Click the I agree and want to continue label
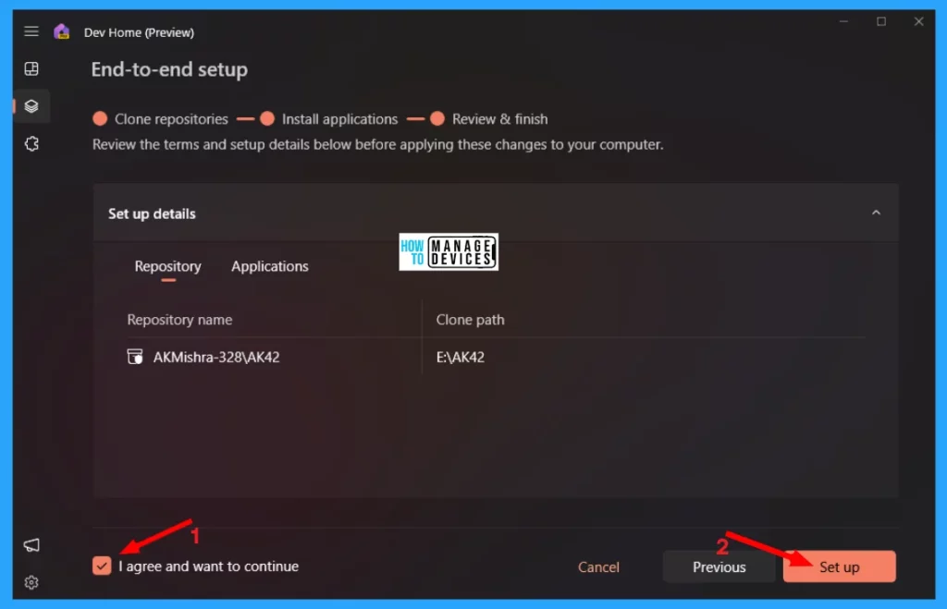This screenshot has width=947, height=609. coord(208,566)
